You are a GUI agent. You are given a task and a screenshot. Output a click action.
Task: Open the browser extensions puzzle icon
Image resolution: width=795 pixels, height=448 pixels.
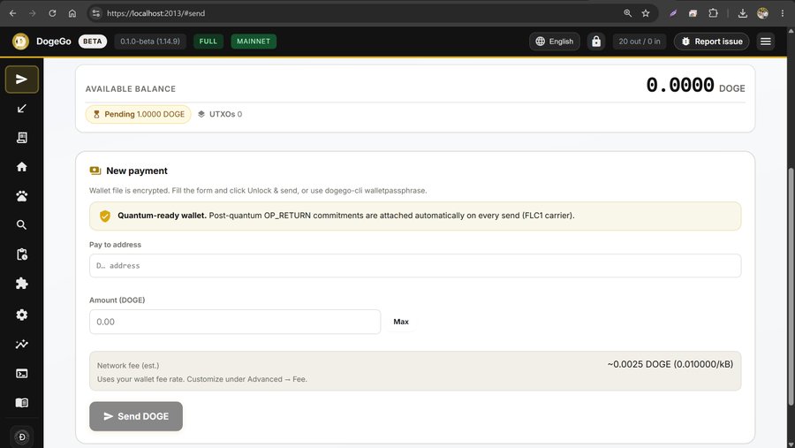click(x=713, y=13)
